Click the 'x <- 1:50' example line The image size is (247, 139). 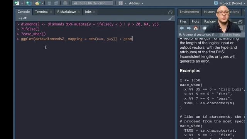click(190, 80)
